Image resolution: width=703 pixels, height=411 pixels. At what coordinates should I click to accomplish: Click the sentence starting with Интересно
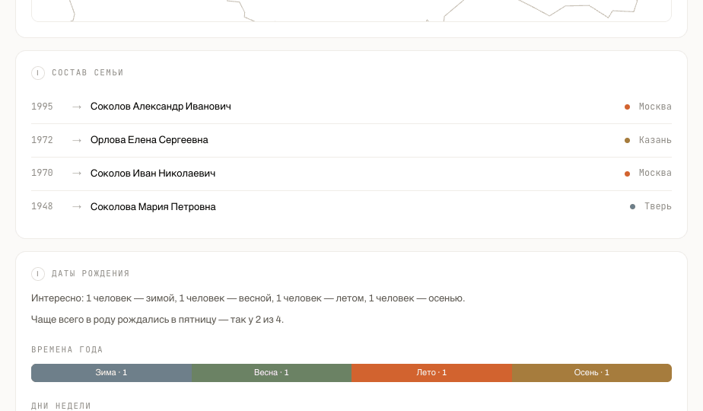click(248, 298)
